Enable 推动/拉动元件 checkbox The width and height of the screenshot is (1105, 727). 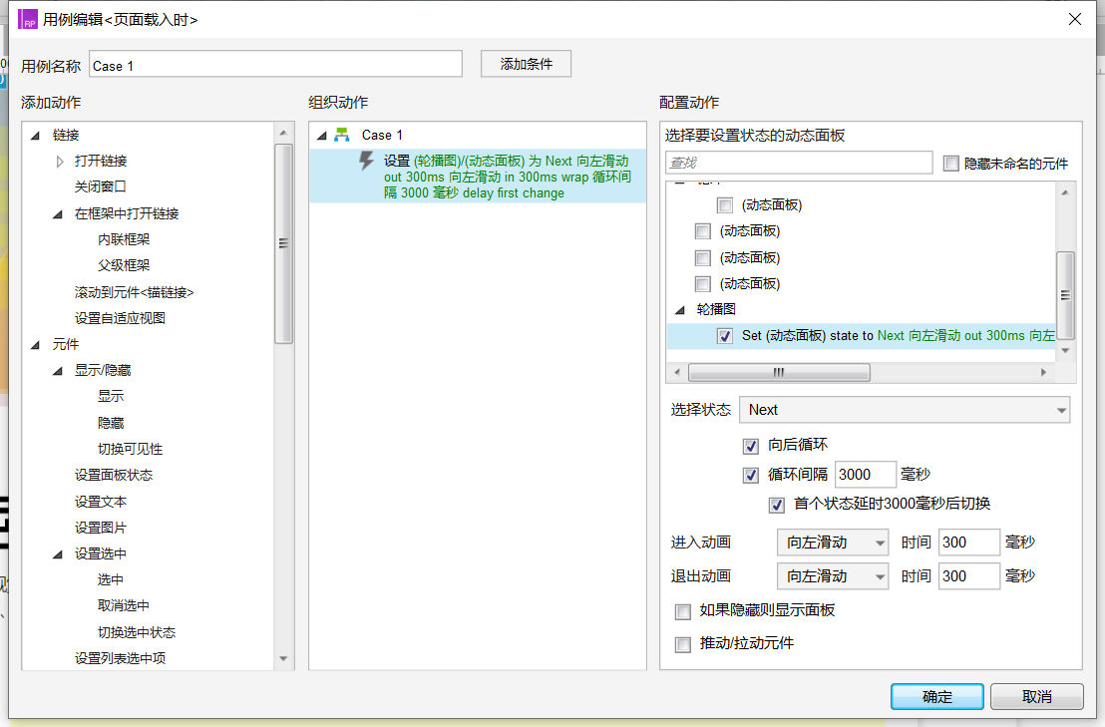[x=683, y=644]
